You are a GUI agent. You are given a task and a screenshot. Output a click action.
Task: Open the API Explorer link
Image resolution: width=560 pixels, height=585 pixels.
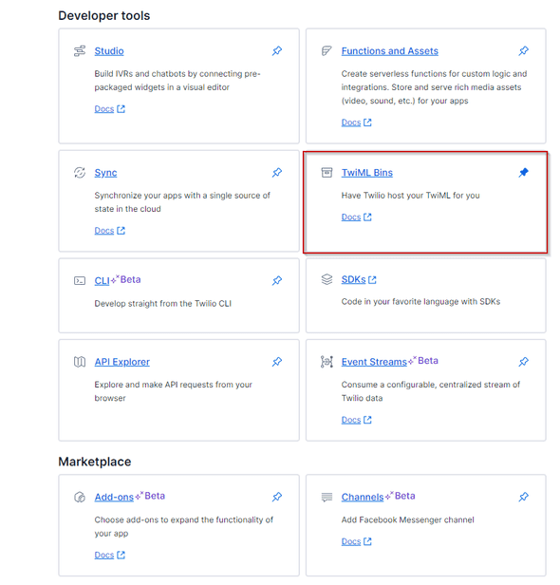121,362
